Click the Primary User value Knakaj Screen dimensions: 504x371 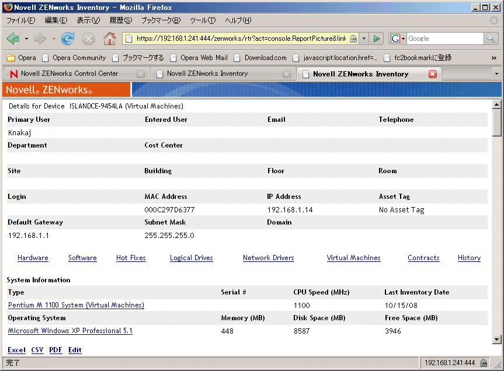coord(20,133)
